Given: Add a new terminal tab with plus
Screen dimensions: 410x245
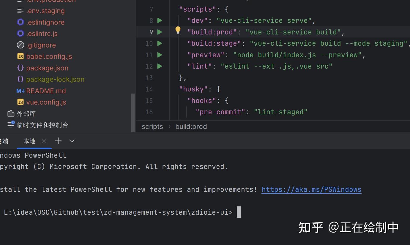Looking at the screenshot, I should point(58,141).
